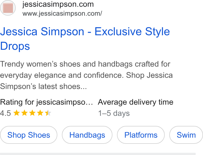Click the www.jessicasimpson.com/ URL text

(62, 13)
